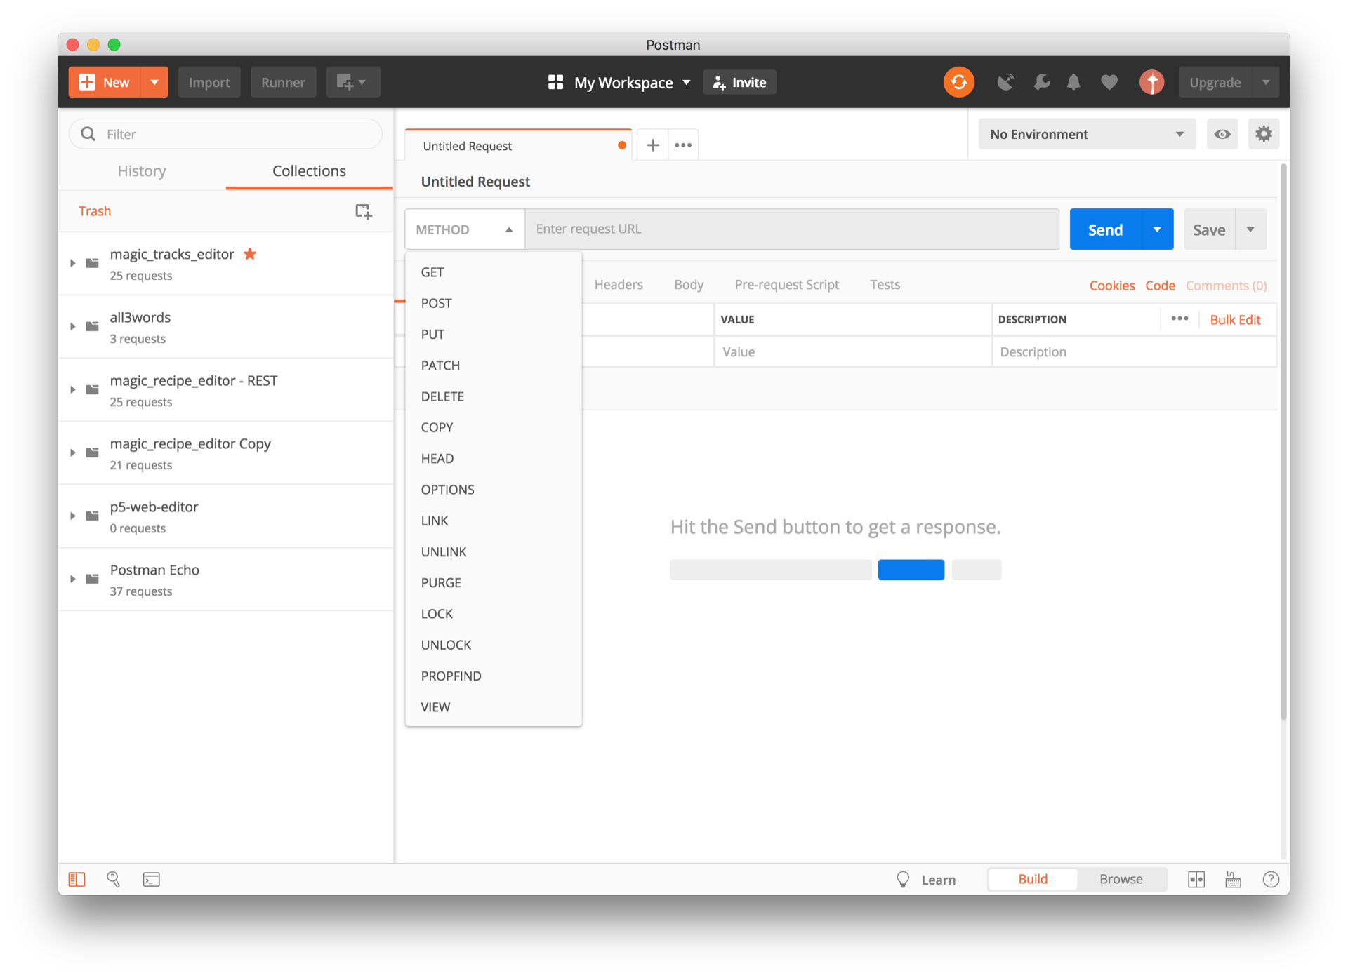Open notifications bell icon
This screenshot has width=1348, height=978.
click(1073, 82)
